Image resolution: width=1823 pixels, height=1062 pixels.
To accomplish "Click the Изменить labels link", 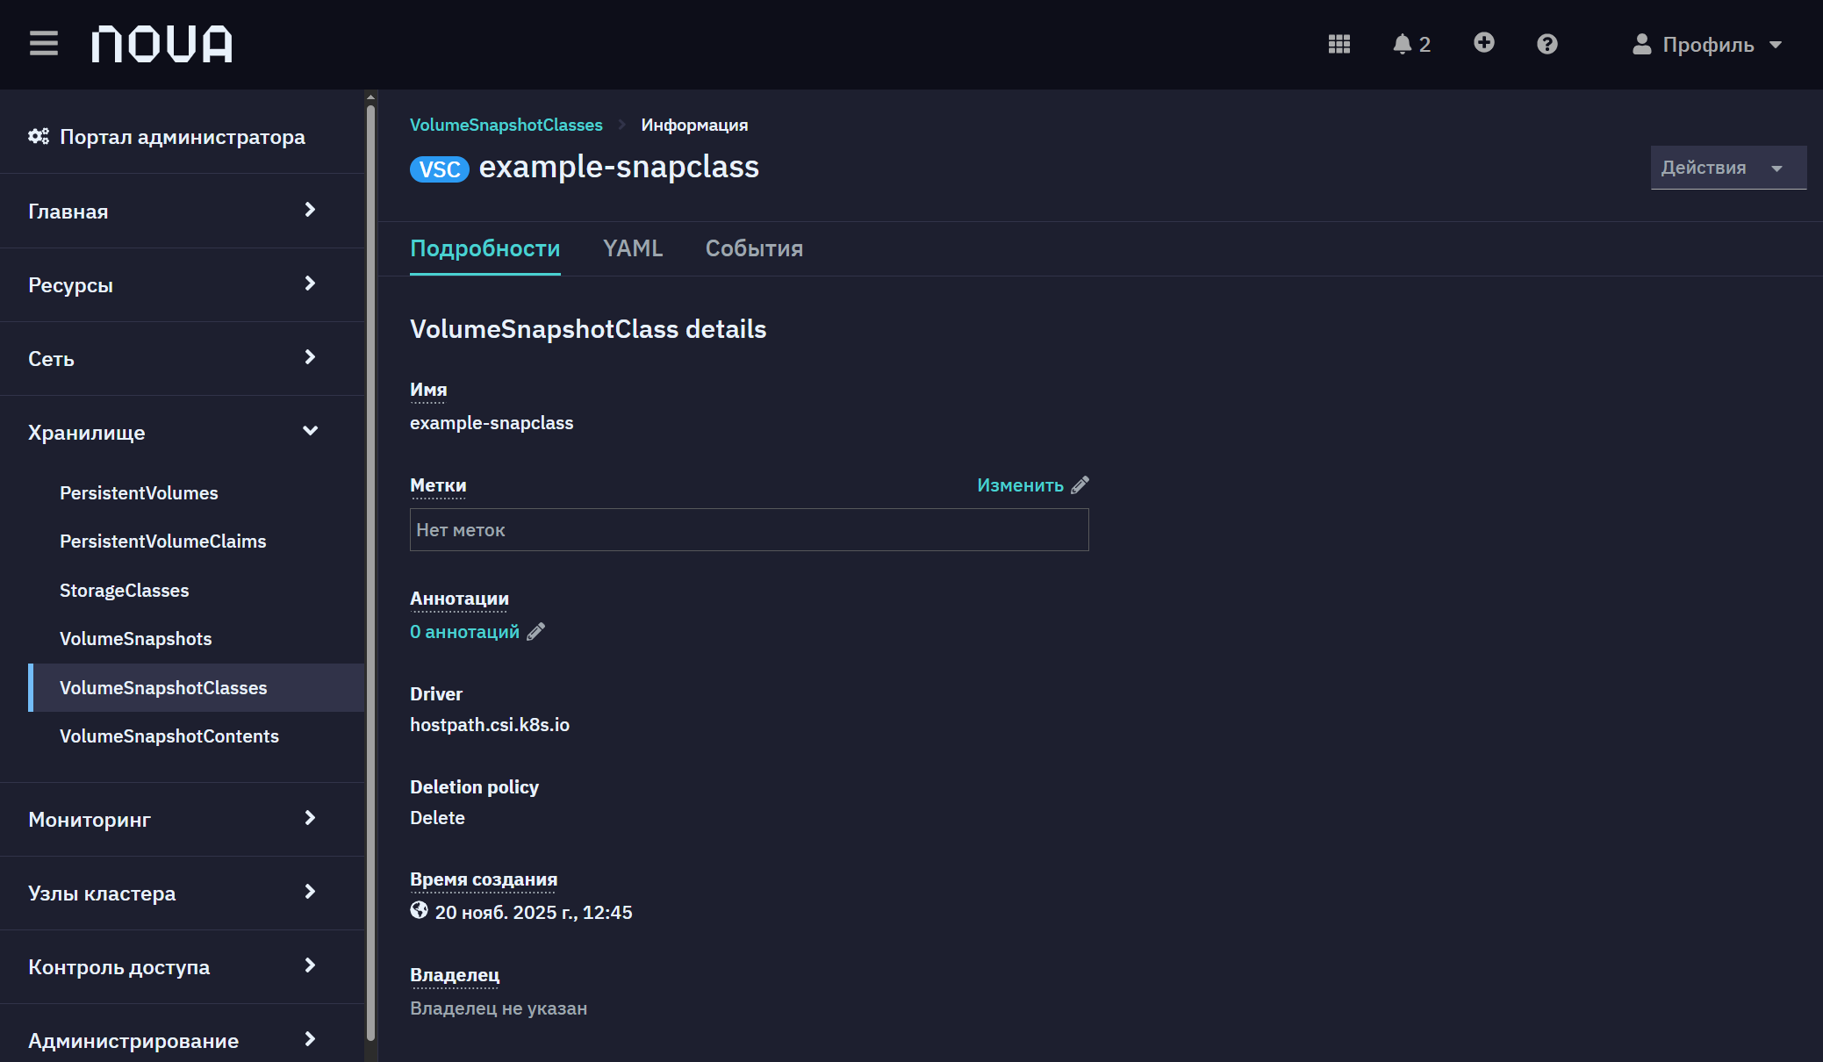I will pyautogui.click(x=1020, y=484).
